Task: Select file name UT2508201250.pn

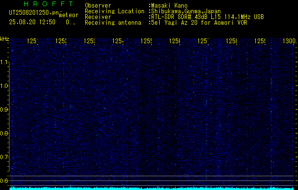Action: point(34,13)
